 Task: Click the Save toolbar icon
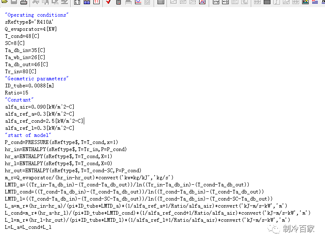(x=14, y=2)
